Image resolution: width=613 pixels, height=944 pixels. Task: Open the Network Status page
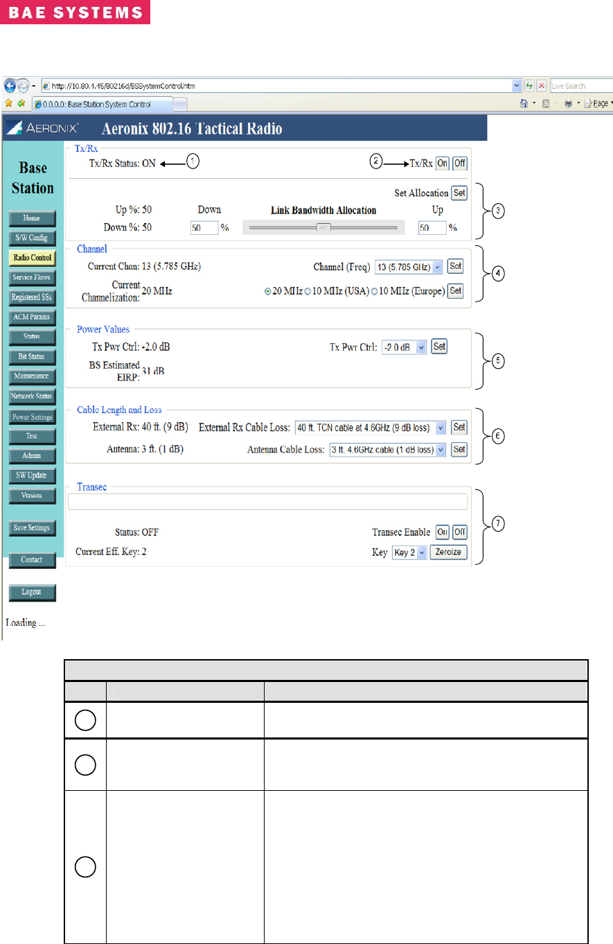(x=31, y=396)
